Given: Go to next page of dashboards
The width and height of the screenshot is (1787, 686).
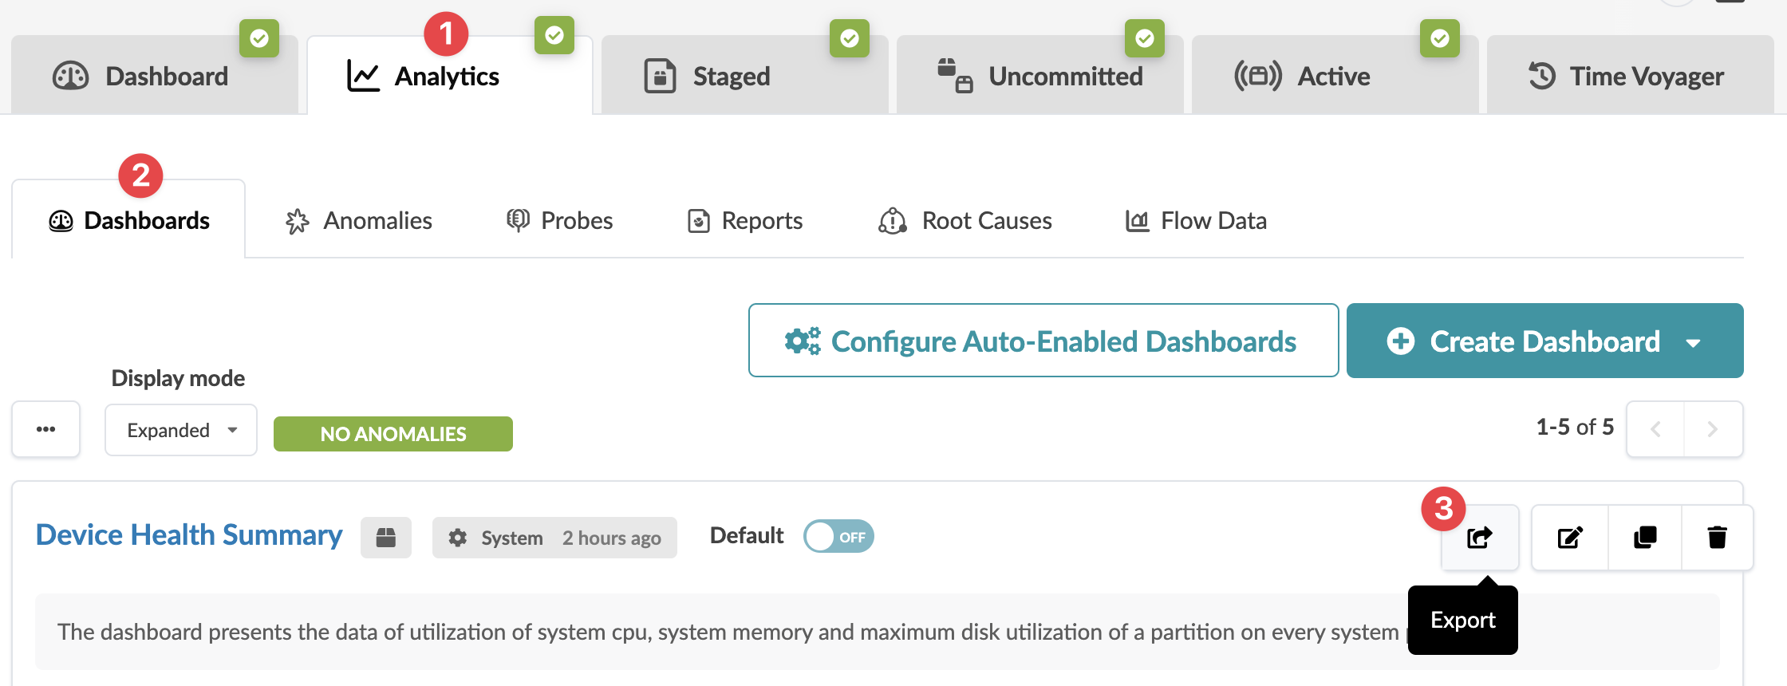Looking at the screenshot, I should 1713,429.
